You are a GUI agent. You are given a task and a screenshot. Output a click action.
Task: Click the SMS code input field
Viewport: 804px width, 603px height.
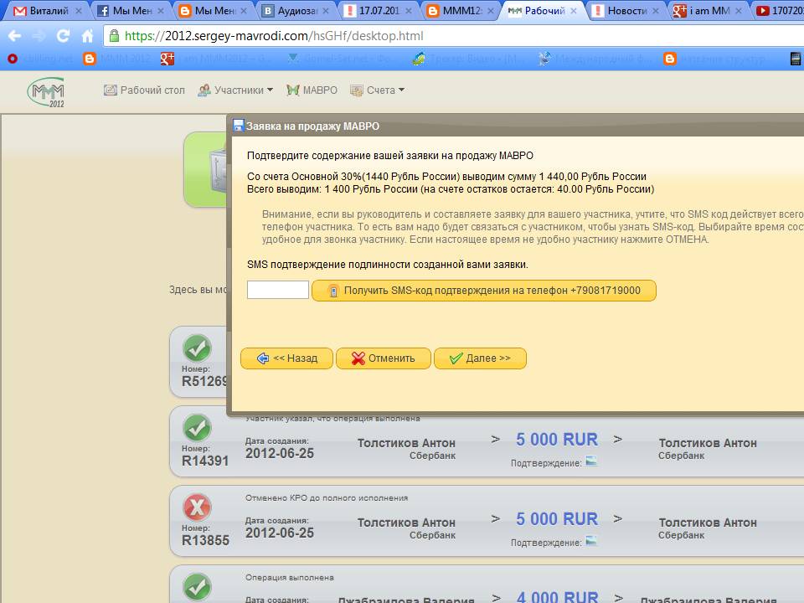(x=278, y=290)
